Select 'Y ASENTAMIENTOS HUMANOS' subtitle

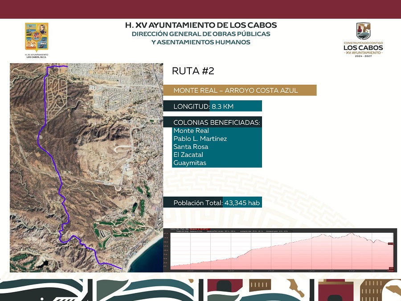click(201, 42)
